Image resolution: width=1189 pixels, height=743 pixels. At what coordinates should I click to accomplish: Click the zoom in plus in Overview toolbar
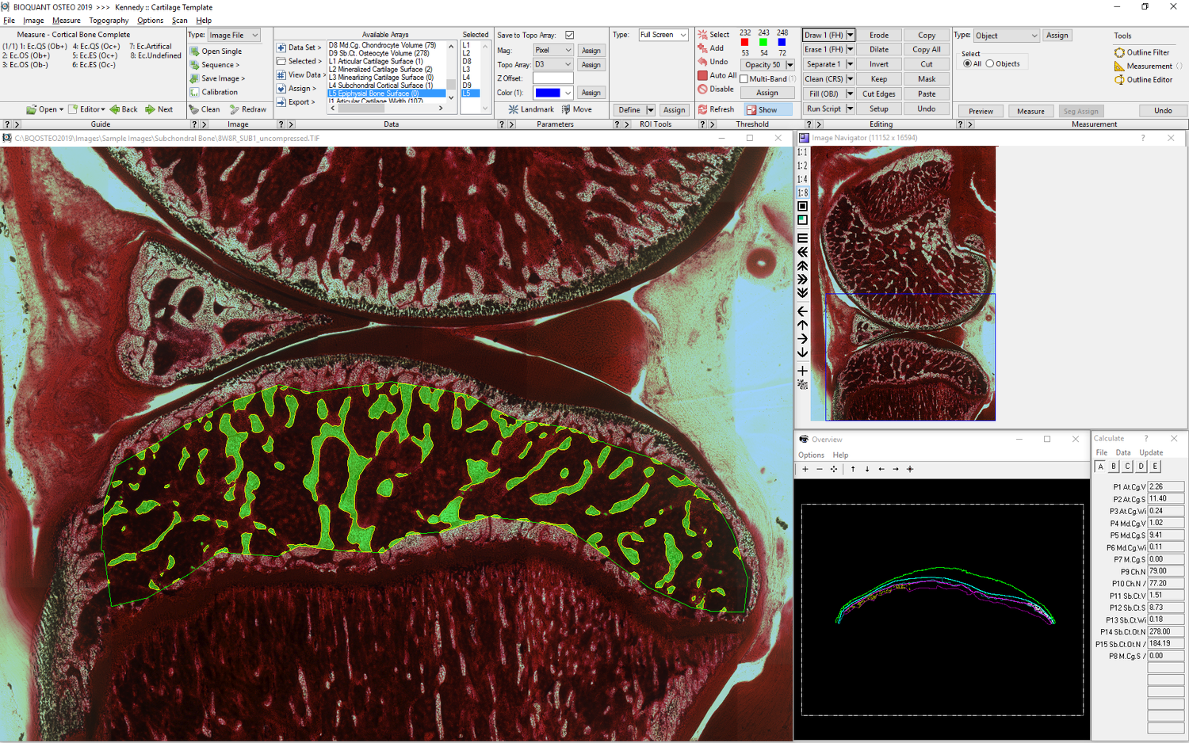pos(805,469)
